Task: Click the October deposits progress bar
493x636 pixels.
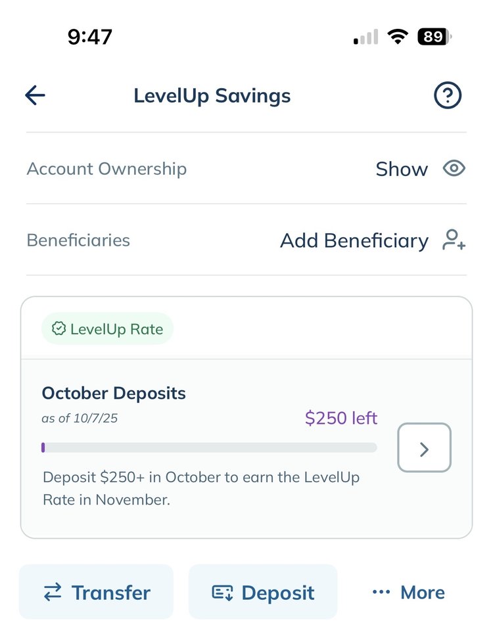Action: click(x=209, y=447)
